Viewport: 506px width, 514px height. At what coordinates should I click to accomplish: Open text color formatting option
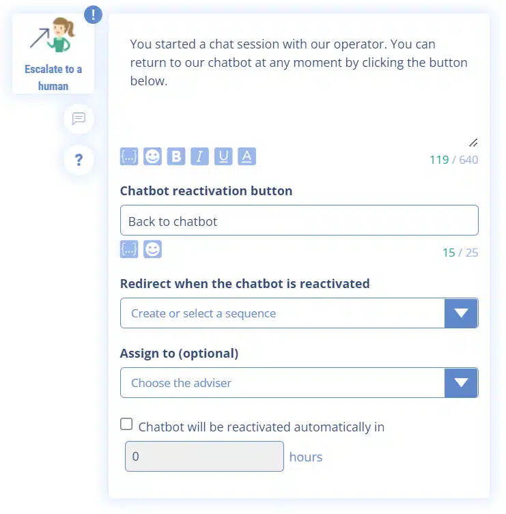click(x=247, y=157)
